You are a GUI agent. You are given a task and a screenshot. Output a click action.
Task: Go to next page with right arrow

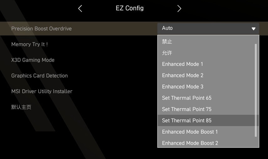(x=179, y=9)
